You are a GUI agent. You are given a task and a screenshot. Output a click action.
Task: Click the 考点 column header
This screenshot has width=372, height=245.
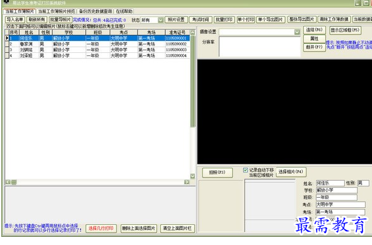pos(124,32)
